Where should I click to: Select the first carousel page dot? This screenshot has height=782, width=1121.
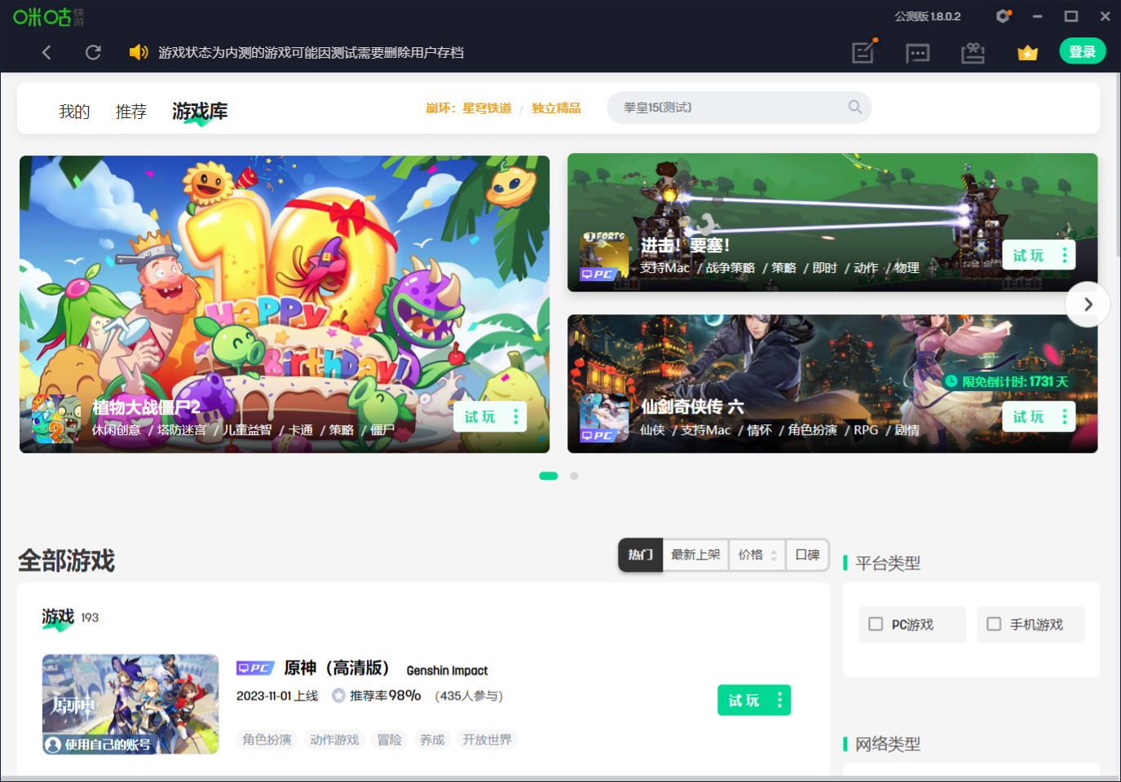pos(548,476)
